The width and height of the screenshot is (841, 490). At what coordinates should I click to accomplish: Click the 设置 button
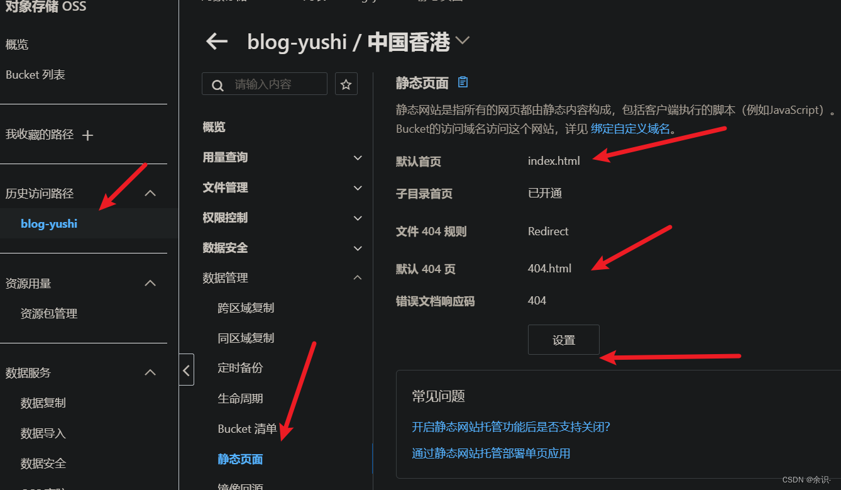click(564, 340)
